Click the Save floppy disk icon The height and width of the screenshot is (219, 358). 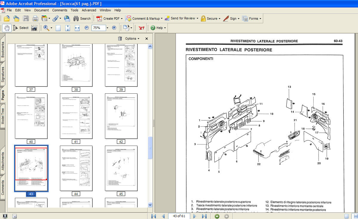26,18
